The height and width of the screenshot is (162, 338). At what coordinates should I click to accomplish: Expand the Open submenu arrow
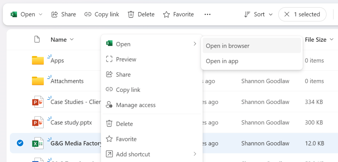(195, 44)
